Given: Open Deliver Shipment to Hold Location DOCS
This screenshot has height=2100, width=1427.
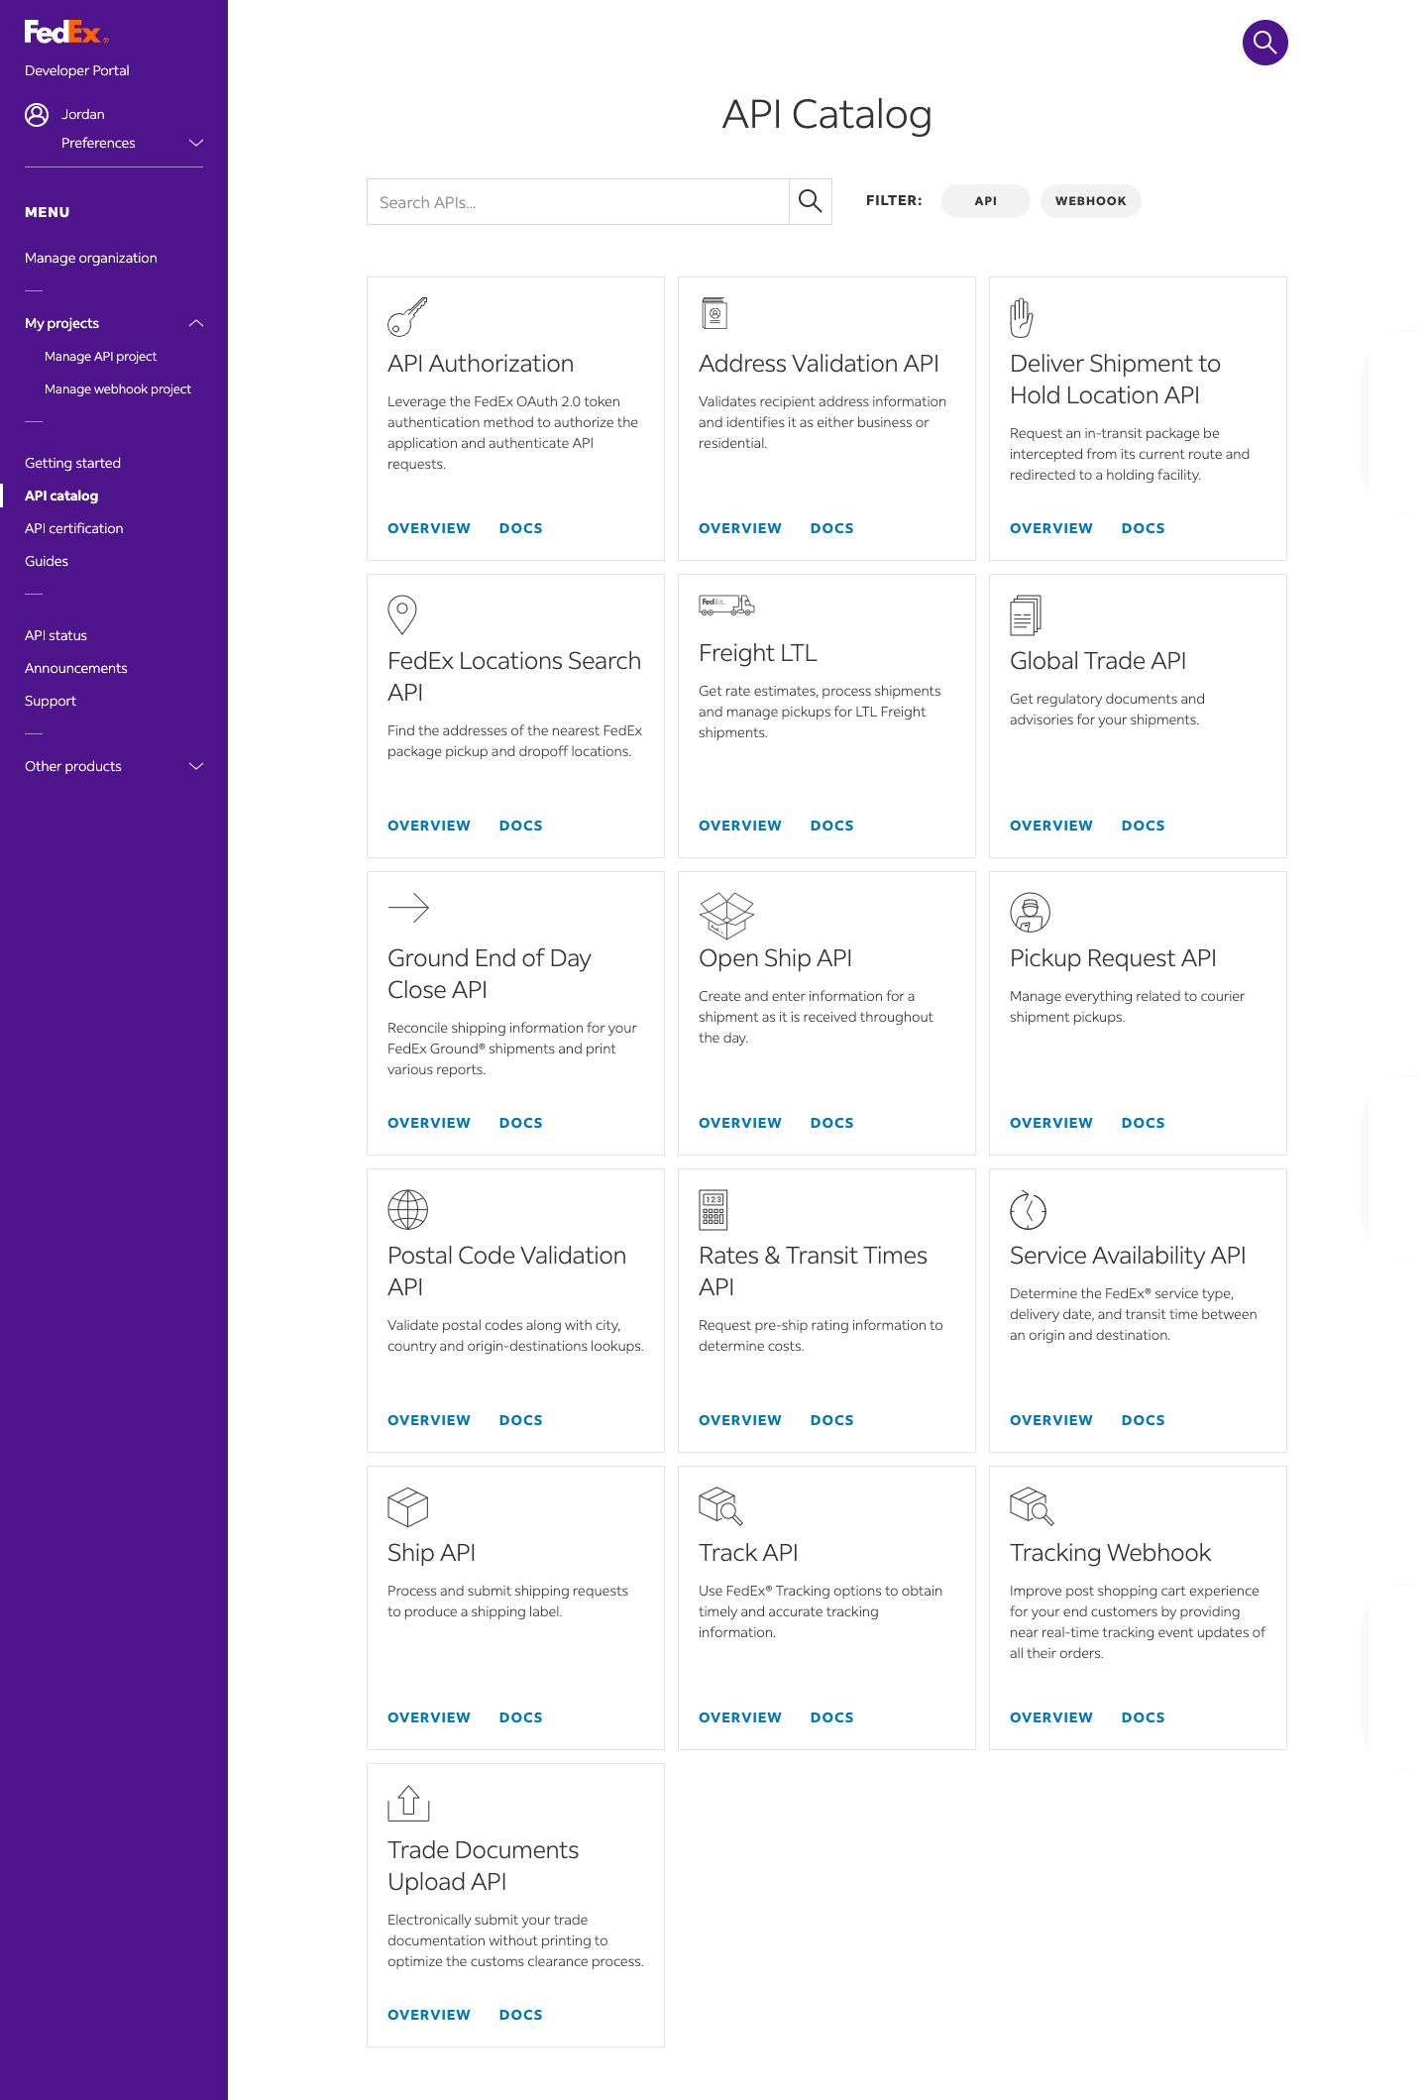Looking at the screenshot, I should (1144, 528).
